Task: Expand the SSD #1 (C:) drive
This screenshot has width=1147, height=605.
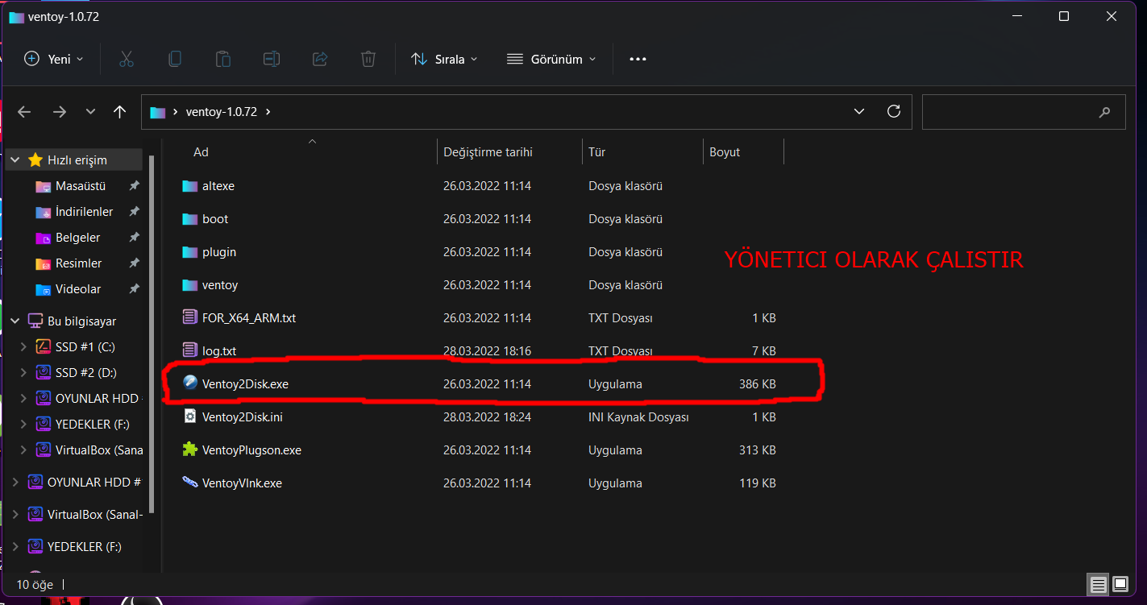Action: click(23, 347)
